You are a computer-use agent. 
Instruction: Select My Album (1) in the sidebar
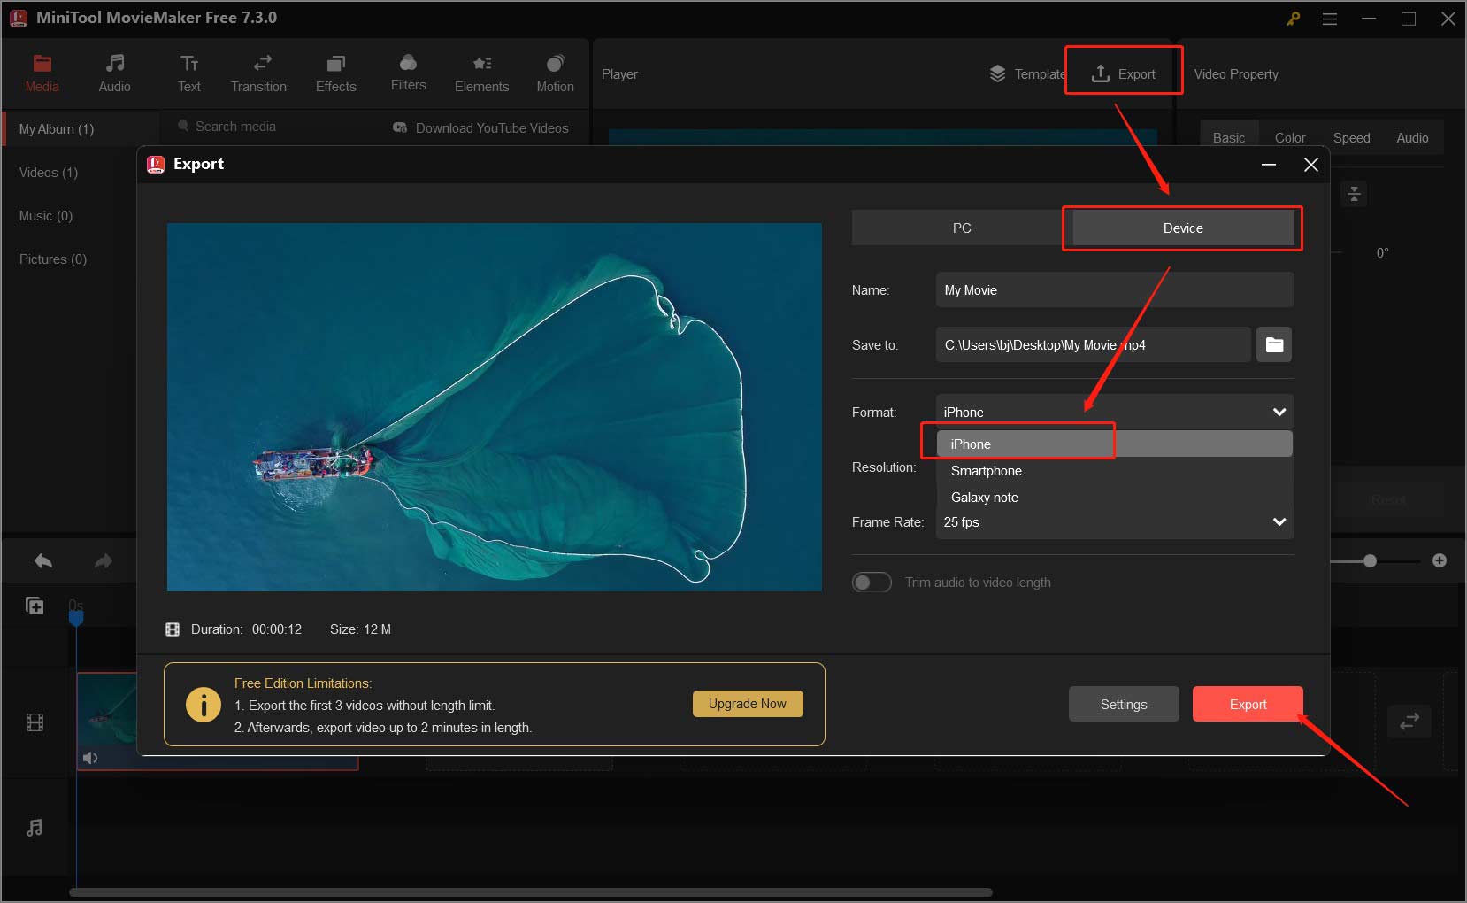pos(81,128)
